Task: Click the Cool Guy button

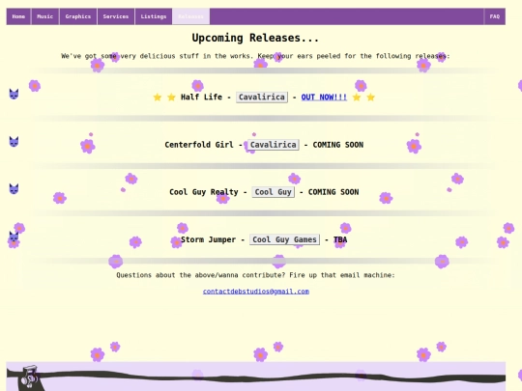Action: (x=273, y=192)
